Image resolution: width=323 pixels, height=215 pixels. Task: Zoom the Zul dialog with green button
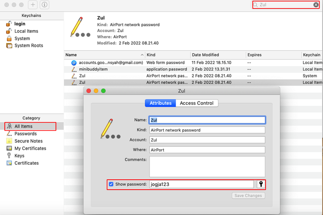[x=103, y=91]
